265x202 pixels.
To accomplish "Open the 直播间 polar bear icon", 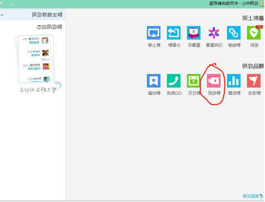I will (x=194, y=33).
